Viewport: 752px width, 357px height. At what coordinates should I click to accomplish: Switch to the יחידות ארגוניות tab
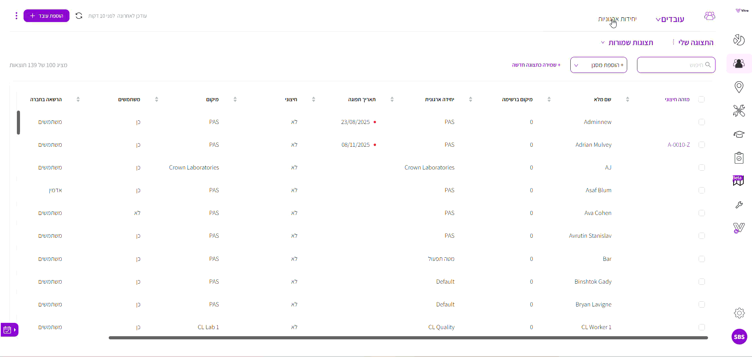click(x=617, y=19)
